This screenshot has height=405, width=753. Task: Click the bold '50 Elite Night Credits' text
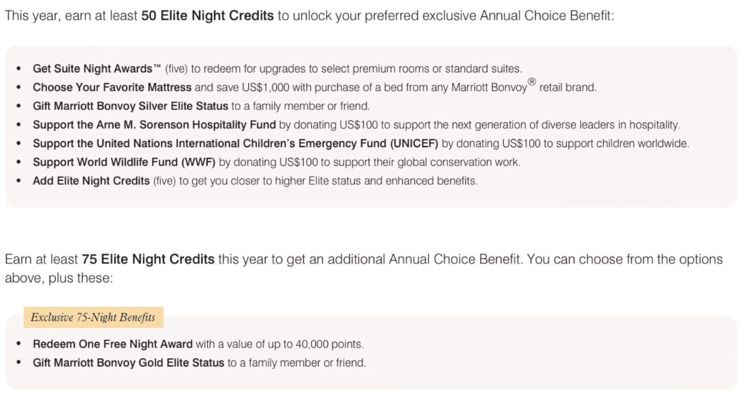pyautogui.click(x=208, y=16)
